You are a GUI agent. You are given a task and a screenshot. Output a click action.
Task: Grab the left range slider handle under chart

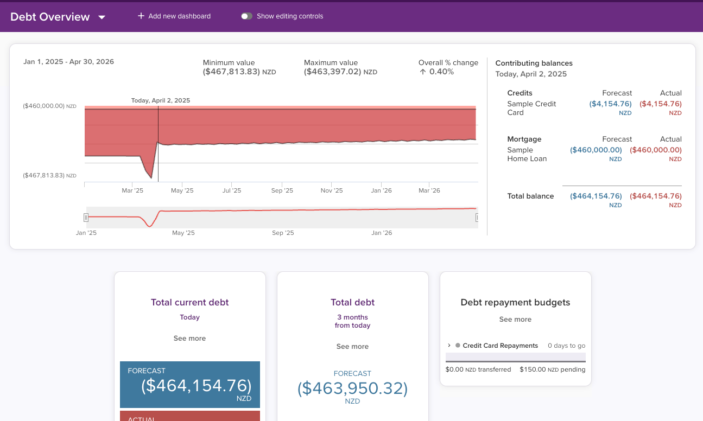86,218
